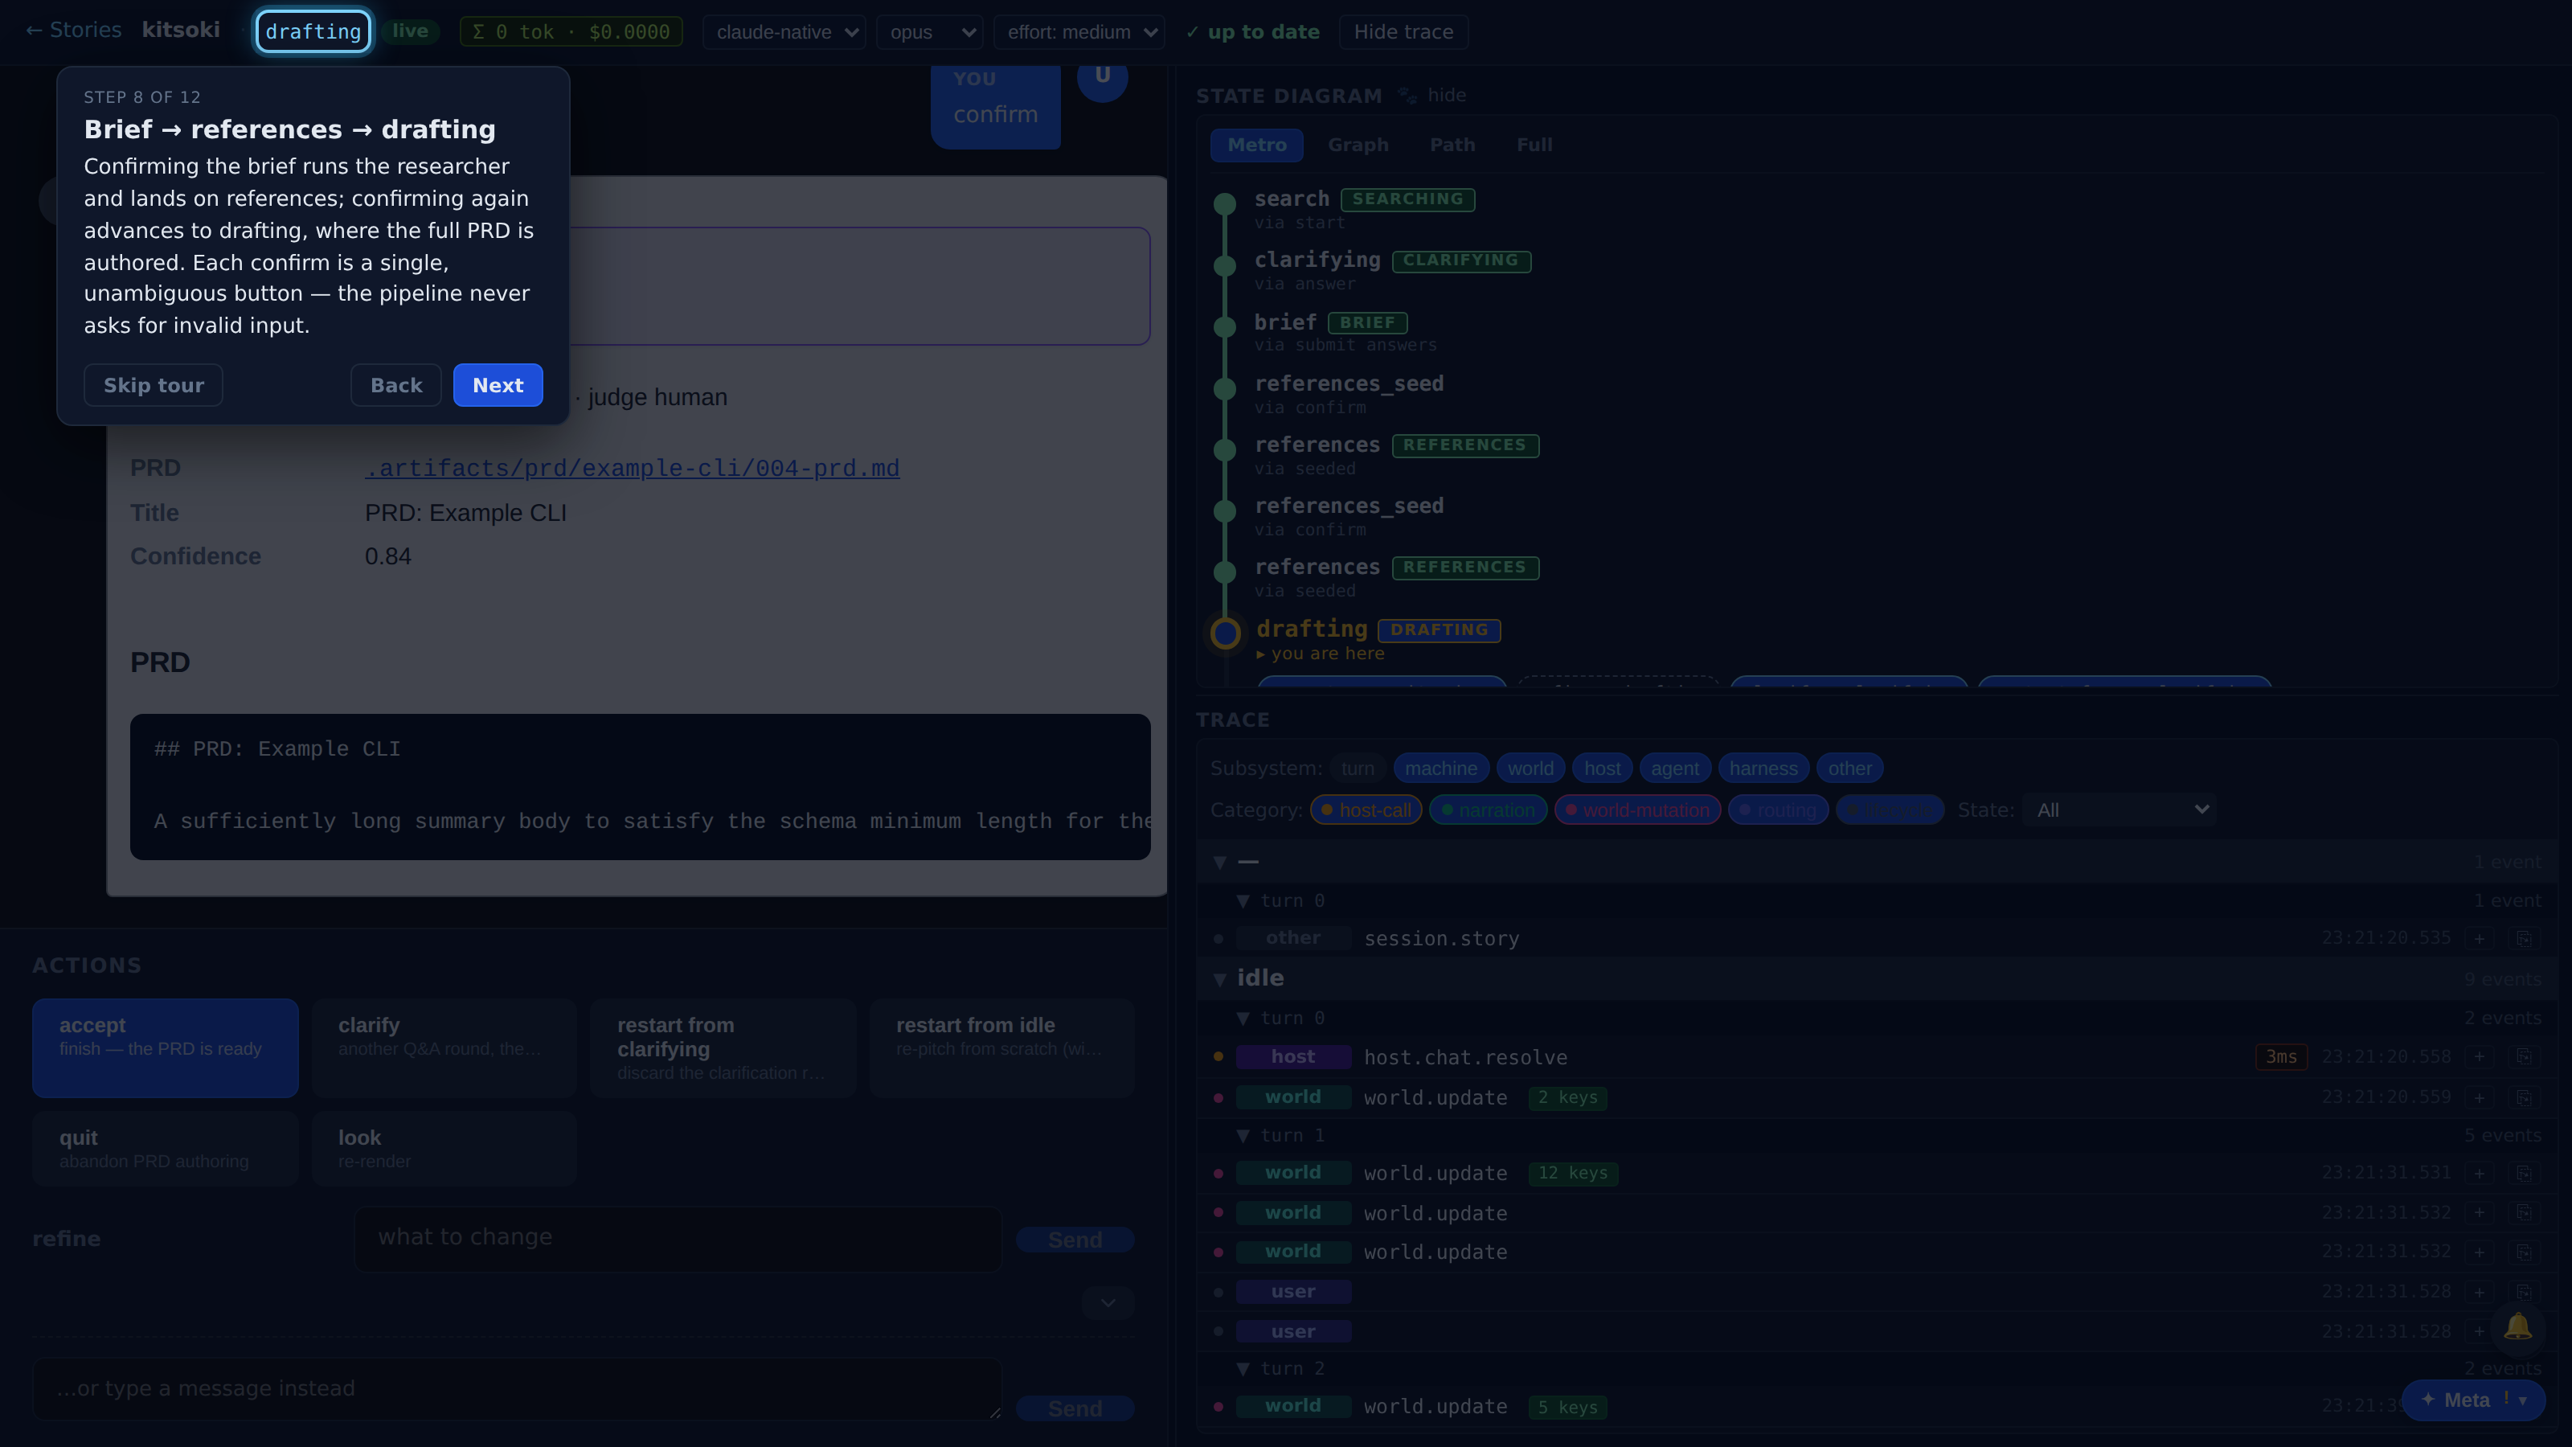Focus the refine 'what to change' field
The width and height of the screenshot is (2572, 1447).
click(678, 1238)
